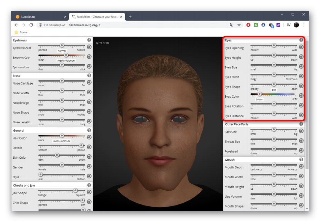
Task: Reset the Eyes Opening slider
Action: pyautogui.click(x=301, y=47)
